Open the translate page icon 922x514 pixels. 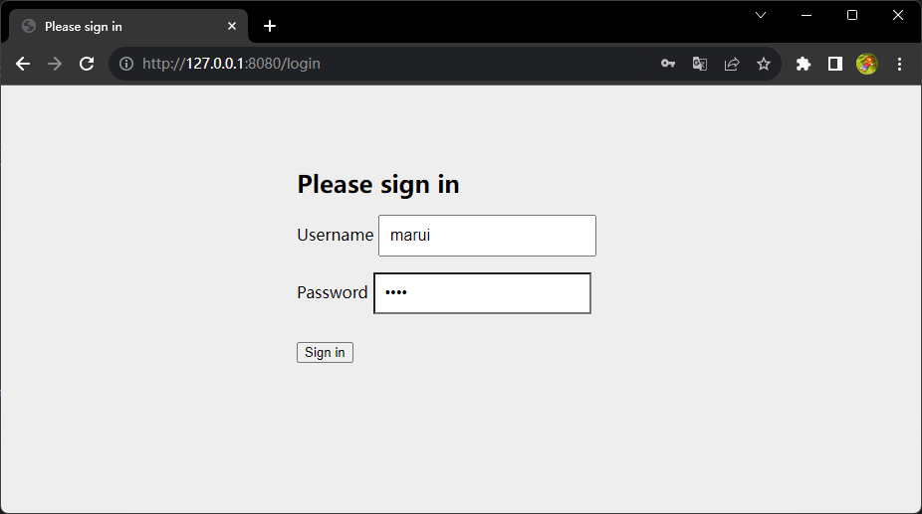[700, 64]
